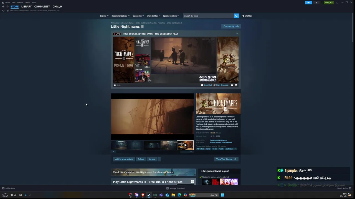
Task: Open the Games menu
Action: tap(27, 2)
